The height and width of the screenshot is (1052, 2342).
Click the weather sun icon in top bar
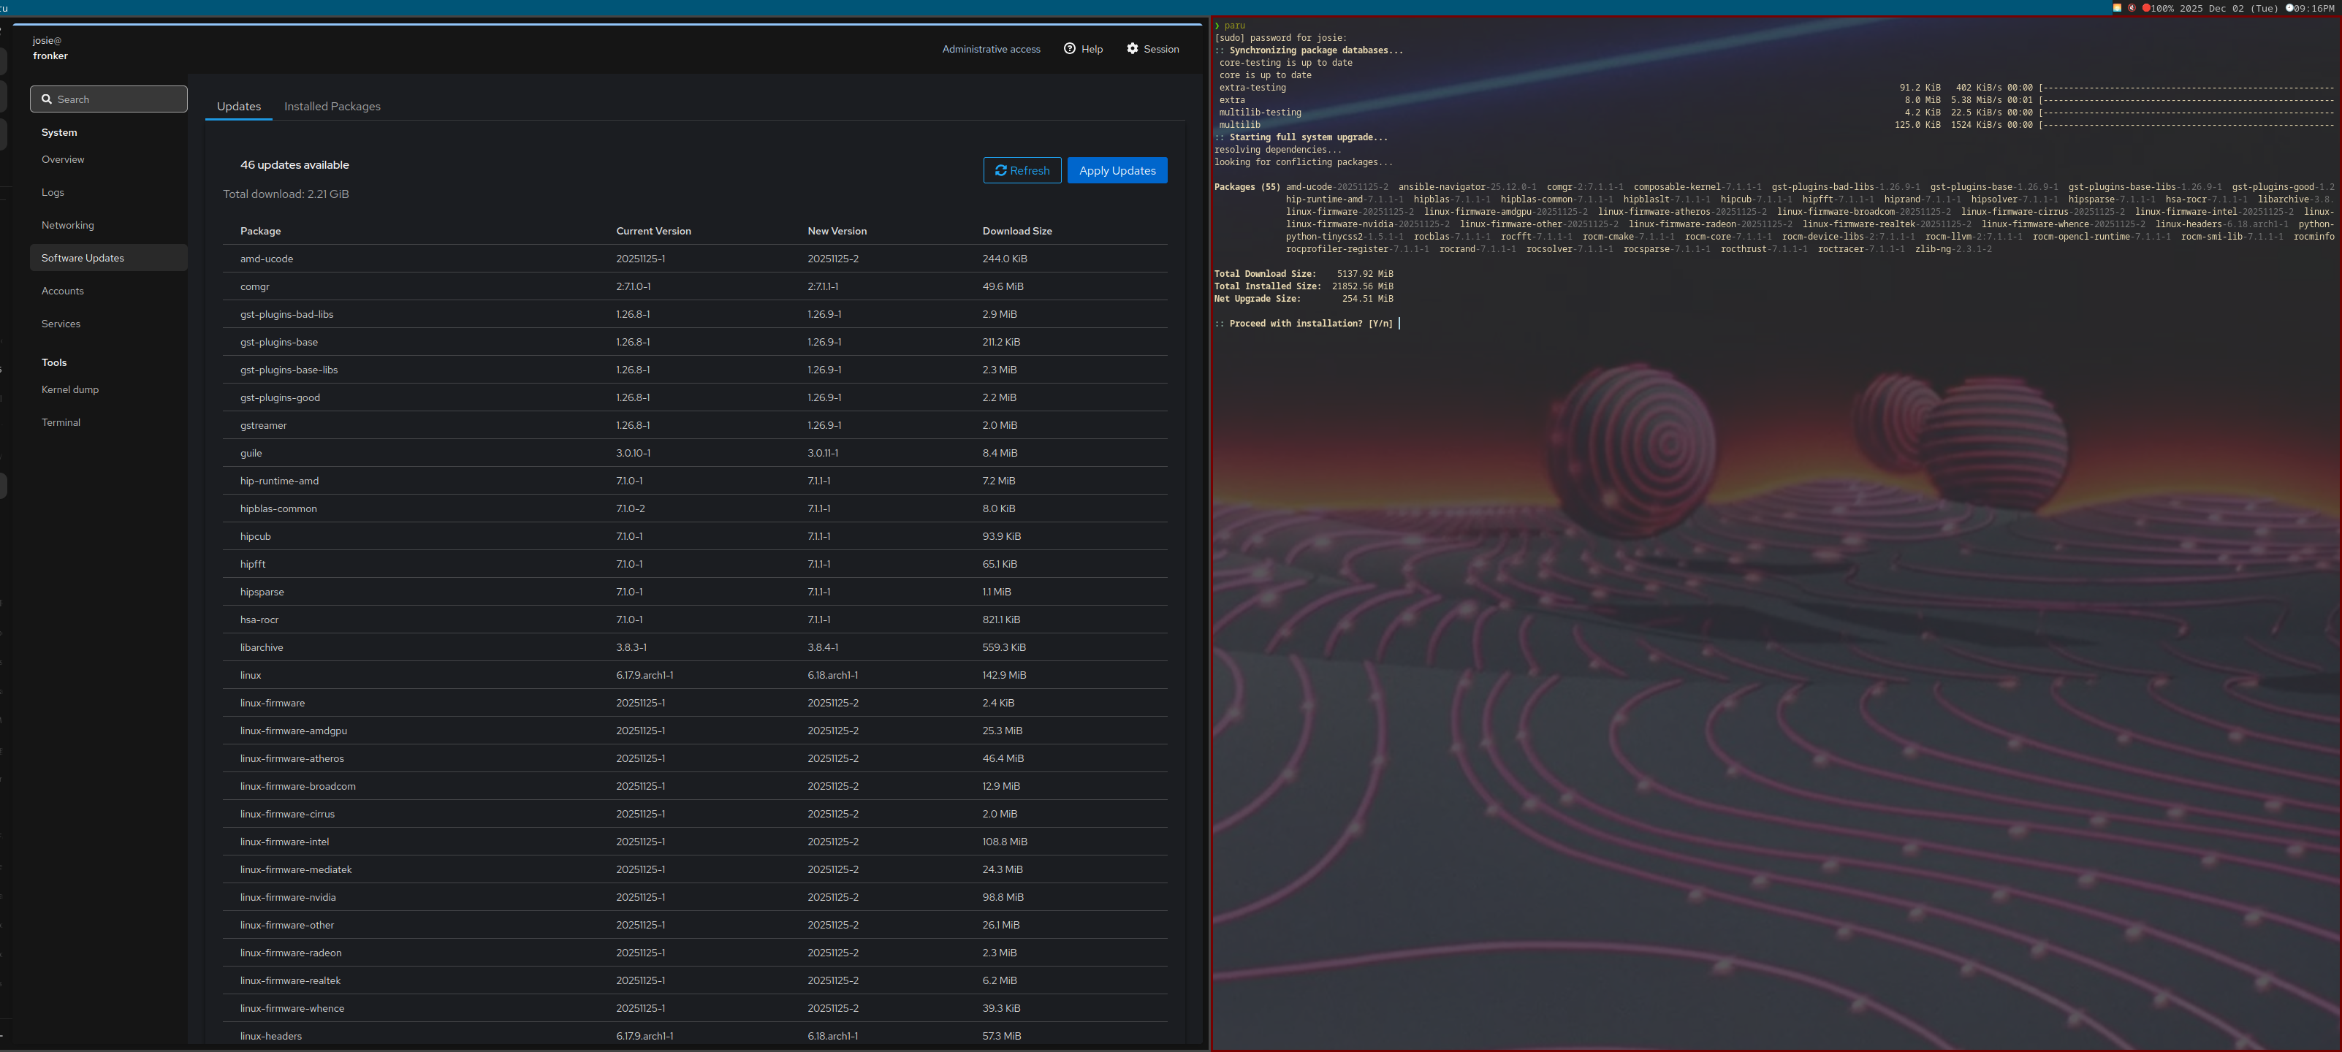(2116, 7)
